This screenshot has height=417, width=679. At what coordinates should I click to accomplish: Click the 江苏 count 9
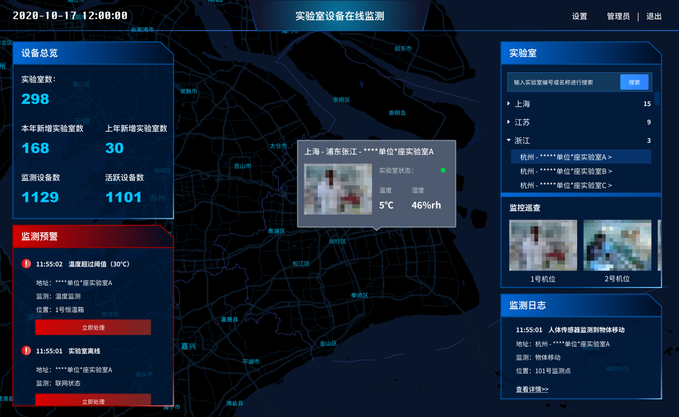(x=648, y=122)
